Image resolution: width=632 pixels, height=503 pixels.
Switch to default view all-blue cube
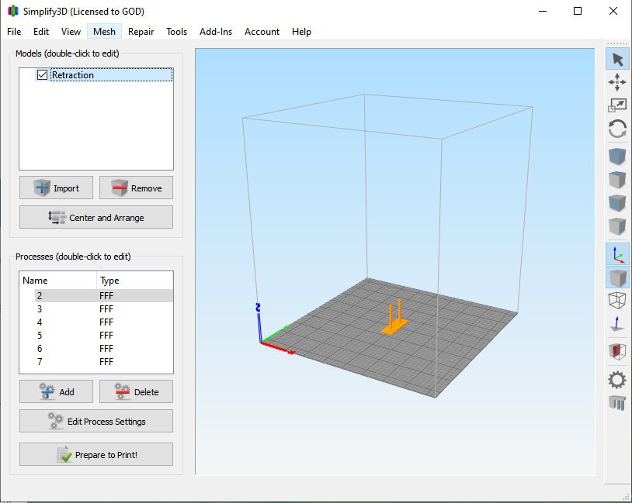coord(617,156)
